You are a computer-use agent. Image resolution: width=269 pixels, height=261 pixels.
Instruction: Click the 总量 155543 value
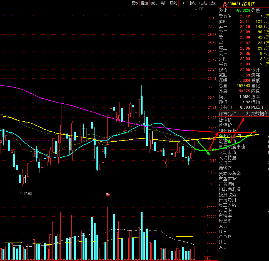[x=243, y=86]
